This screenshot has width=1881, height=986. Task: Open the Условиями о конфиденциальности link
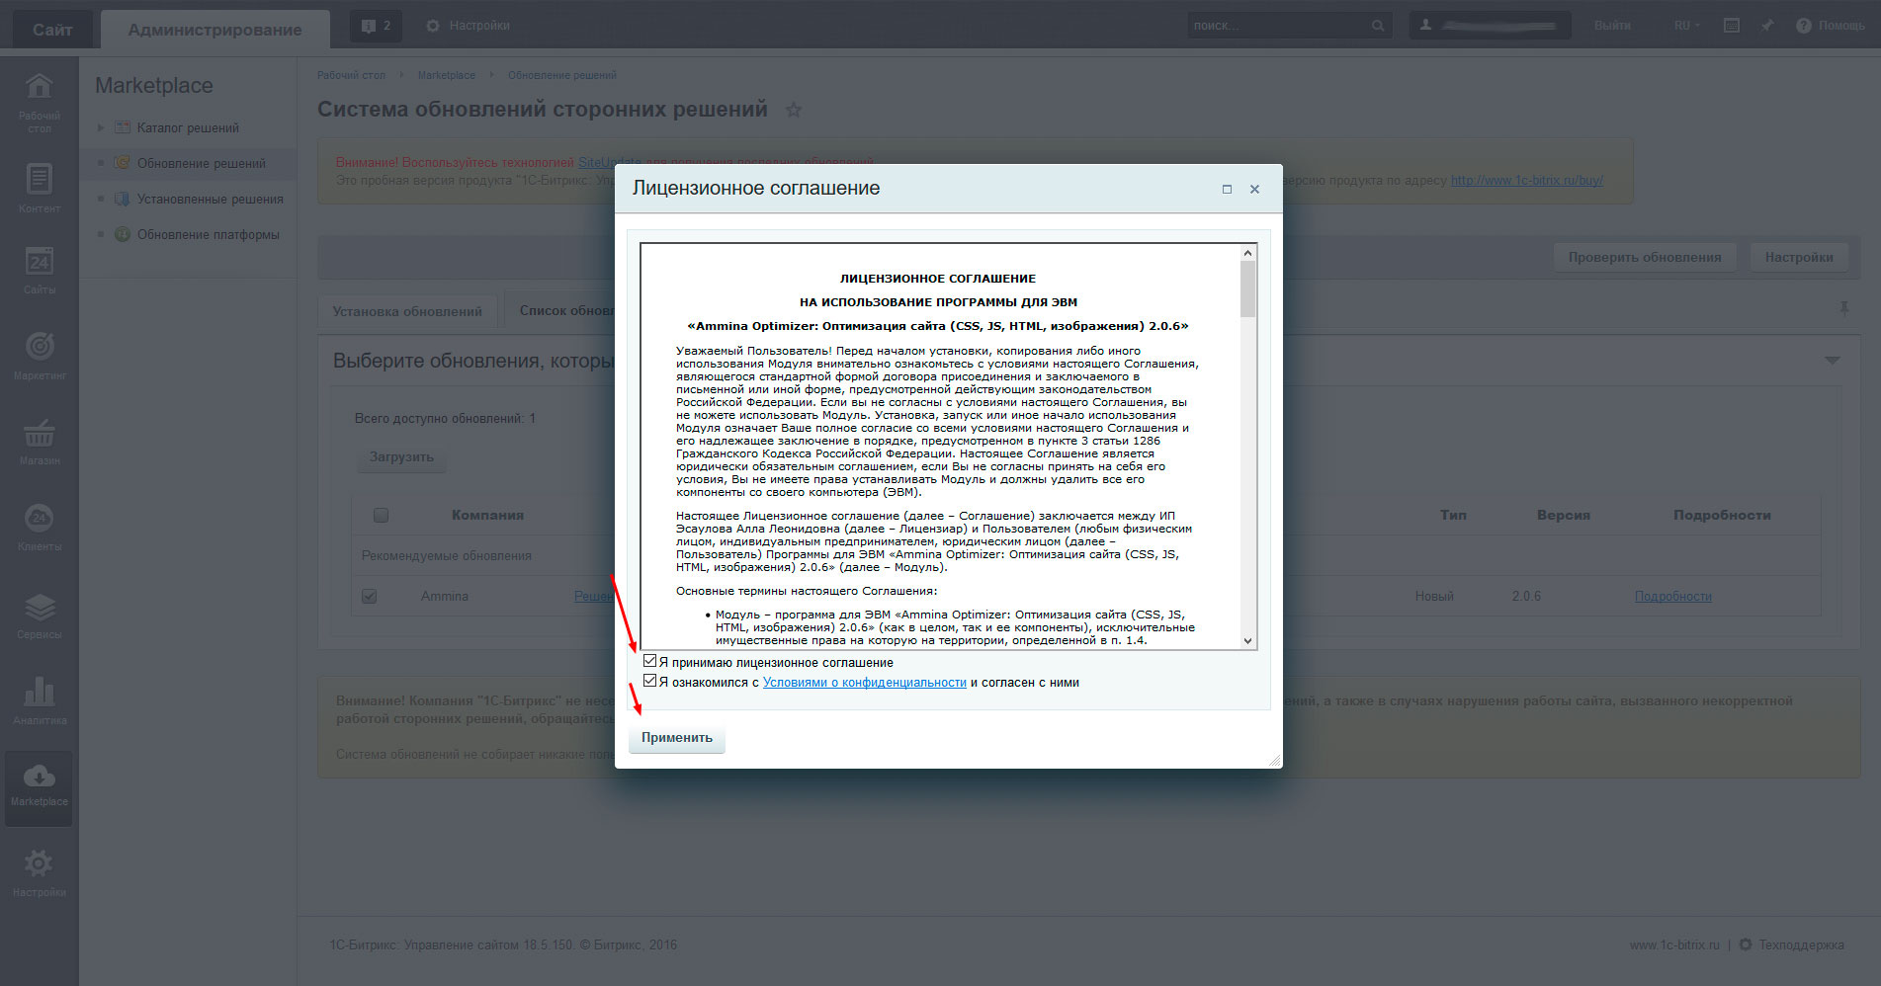pos(865,683)
